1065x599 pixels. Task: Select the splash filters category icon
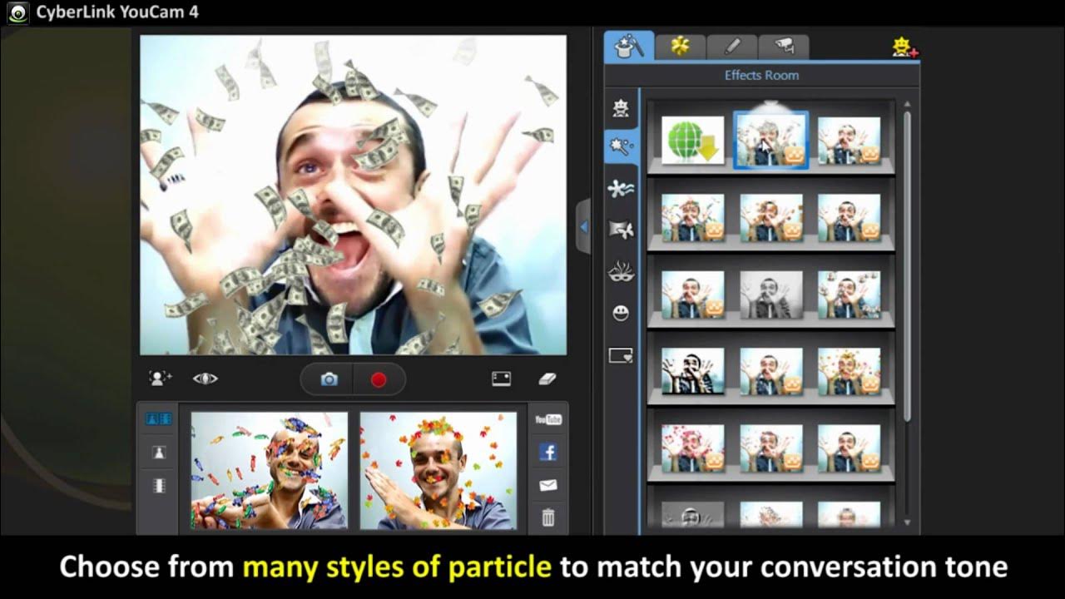pos(621,189)
